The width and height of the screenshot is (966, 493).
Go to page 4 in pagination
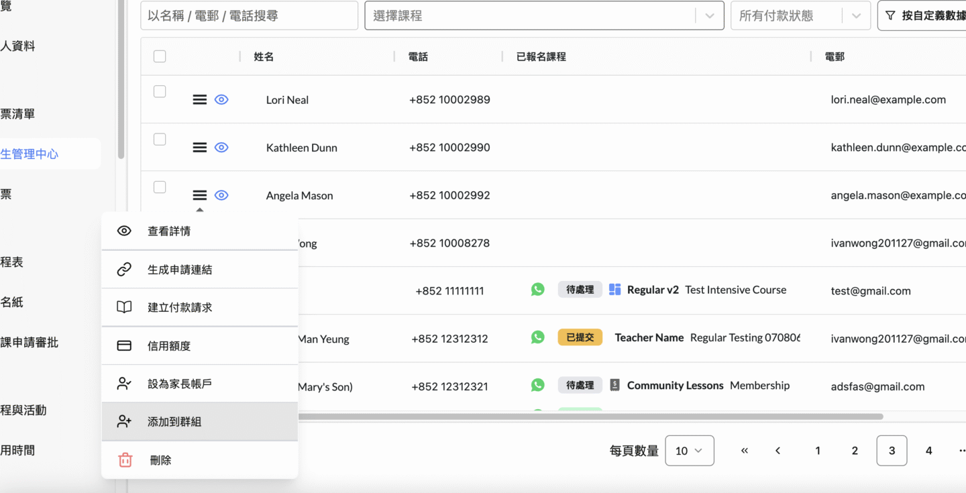928,451
